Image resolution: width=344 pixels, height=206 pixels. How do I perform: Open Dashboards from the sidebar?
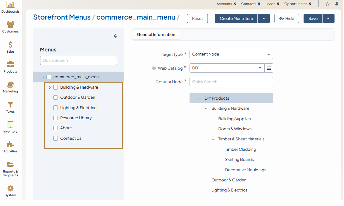point(10,5)
